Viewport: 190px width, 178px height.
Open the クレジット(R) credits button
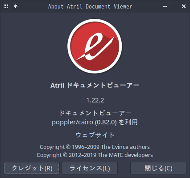[32, 168]
